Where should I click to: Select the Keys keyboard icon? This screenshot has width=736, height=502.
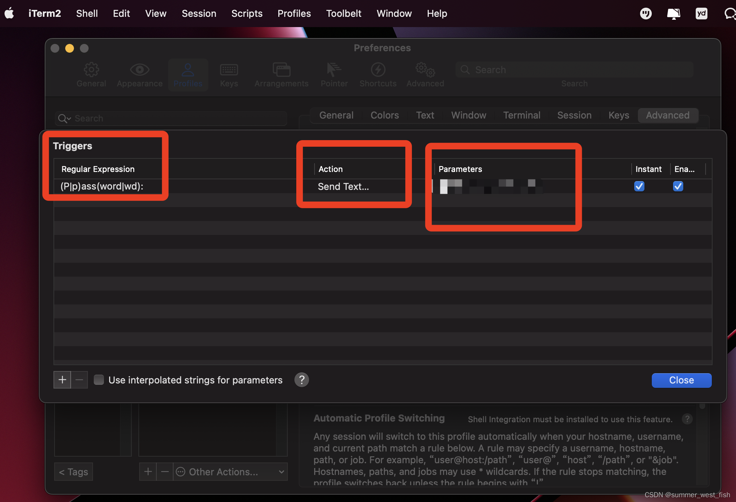point(229,70)
